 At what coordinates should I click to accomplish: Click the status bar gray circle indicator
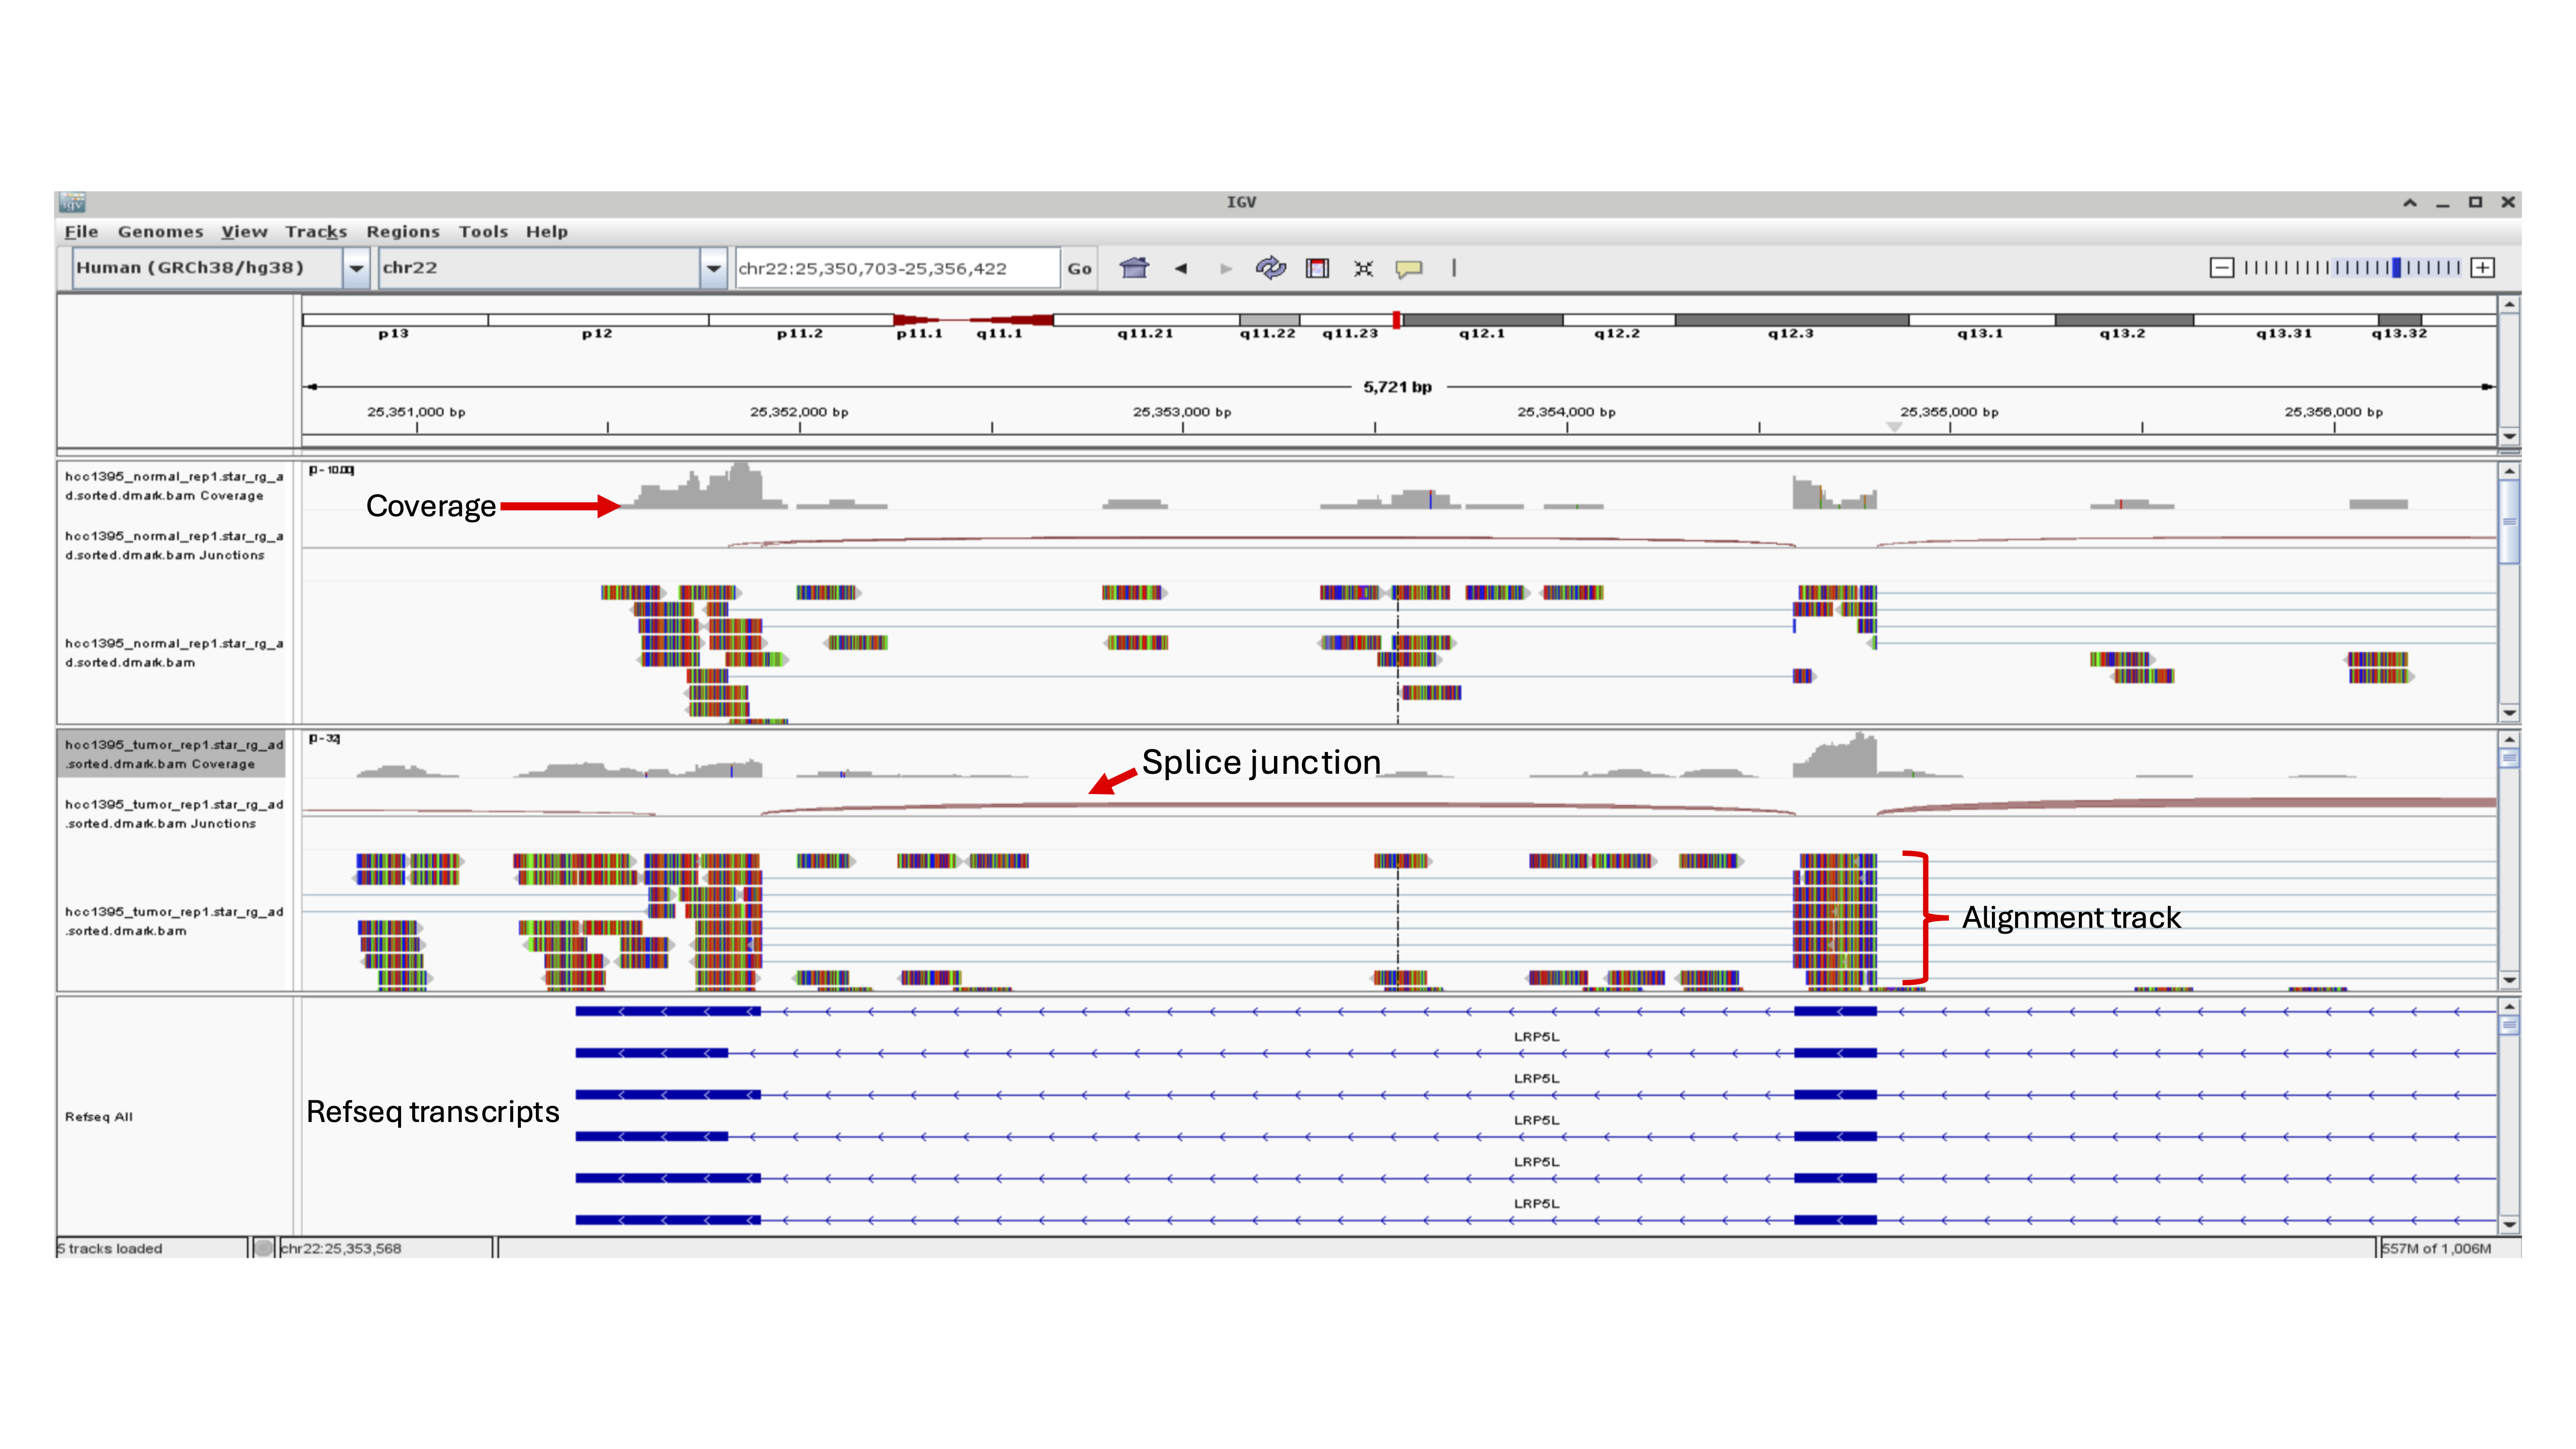click(264, 1248)
